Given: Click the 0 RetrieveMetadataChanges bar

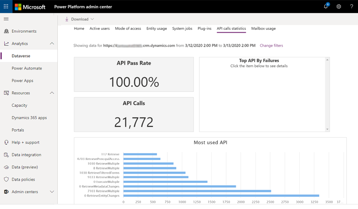Looking at the screenshot, I should tap(179, 187).
